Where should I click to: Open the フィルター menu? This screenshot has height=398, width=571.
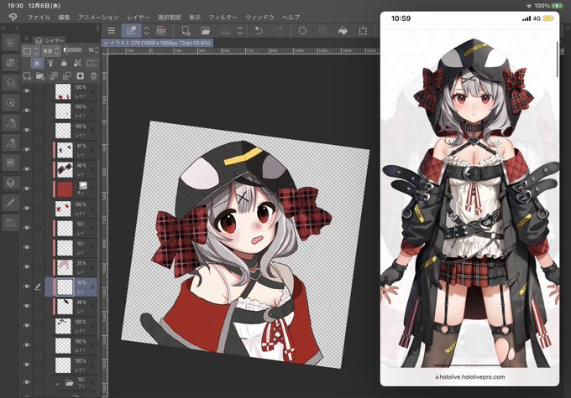pyautogui.click(x=223, y=18)
